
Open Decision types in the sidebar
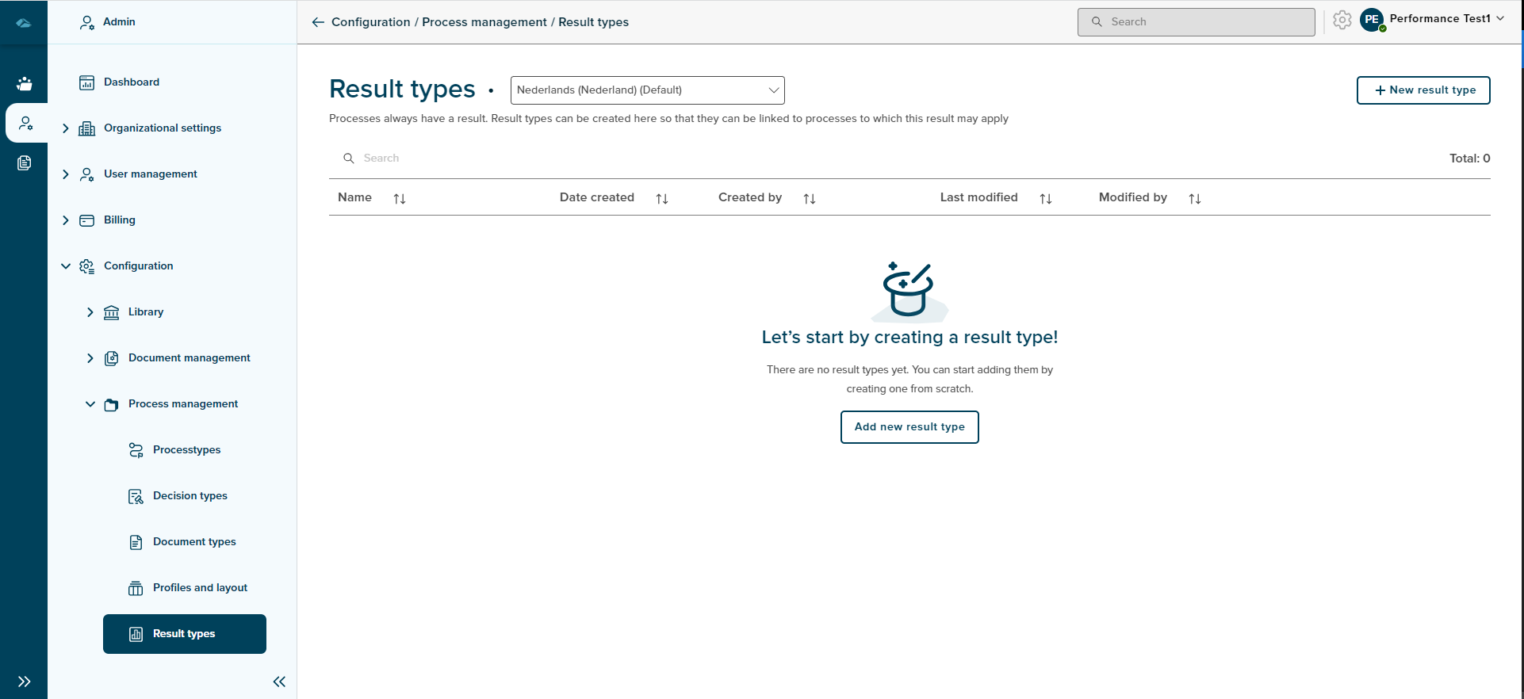click(x=190, y=496)
